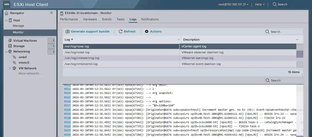Collapse the Navigator panel with double chevron

[51, 13]
